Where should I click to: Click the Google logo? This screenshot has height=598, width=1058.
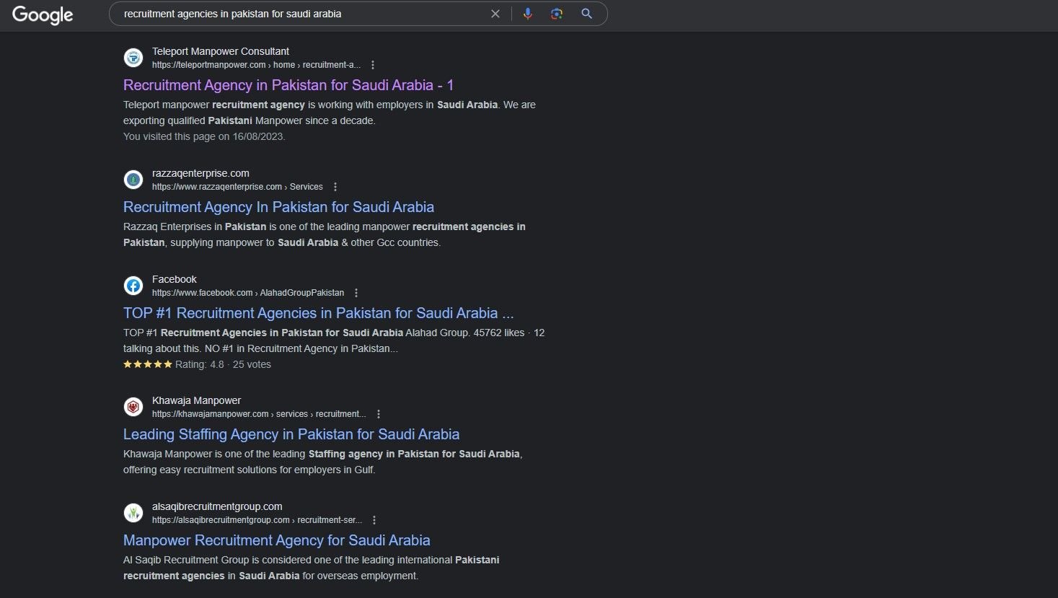[43, 14]
